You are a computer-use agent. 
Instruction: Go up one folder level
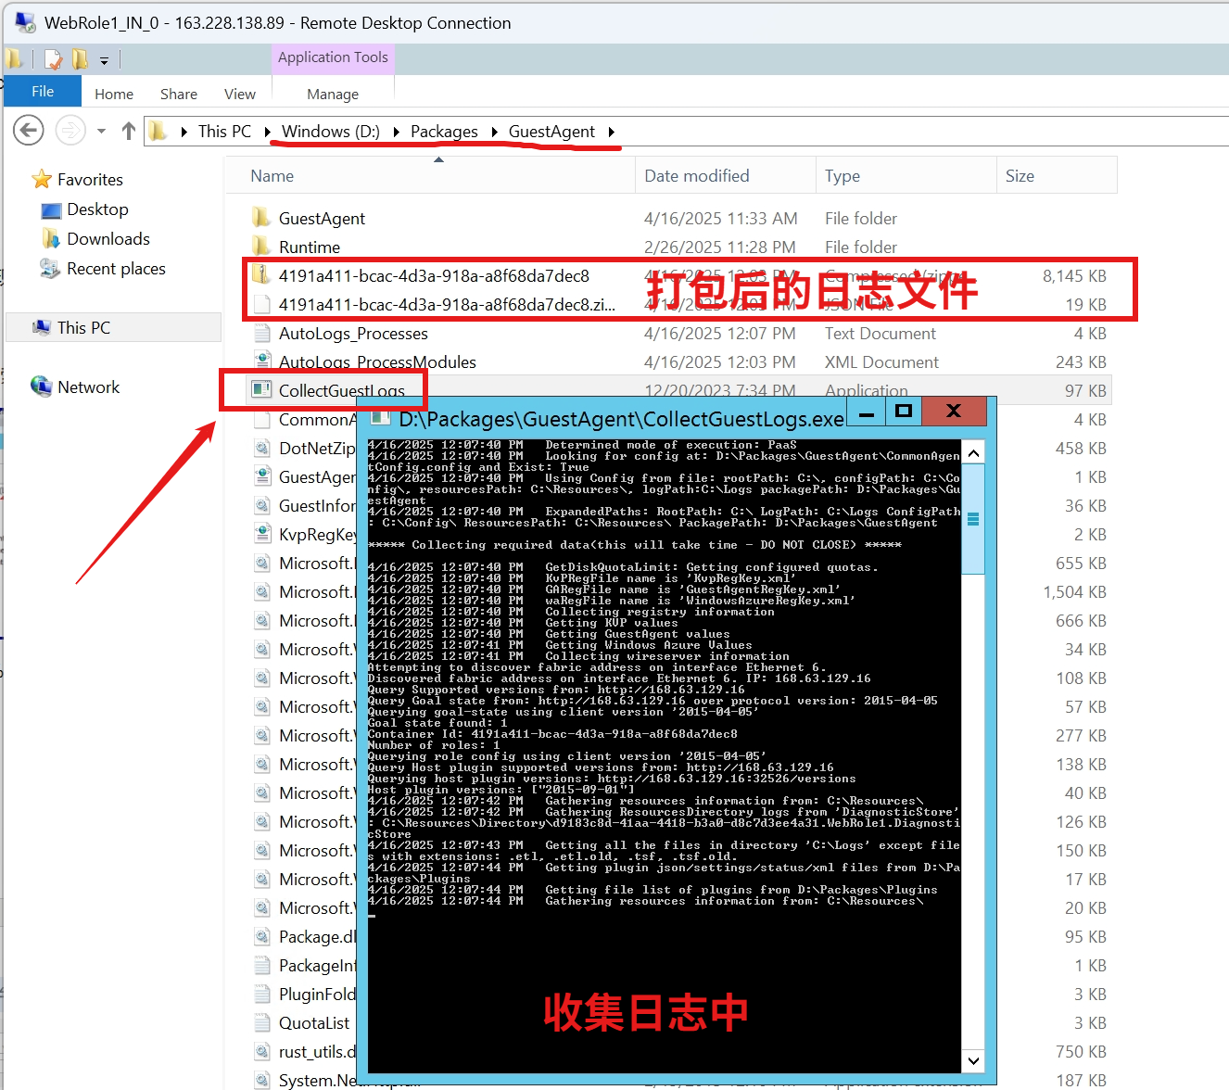click(x=129, y=132)
